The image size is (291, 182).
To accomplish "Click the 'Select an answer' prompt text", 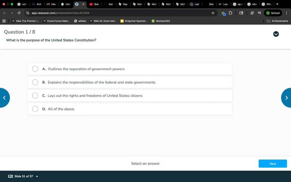I will click(145, 164).
